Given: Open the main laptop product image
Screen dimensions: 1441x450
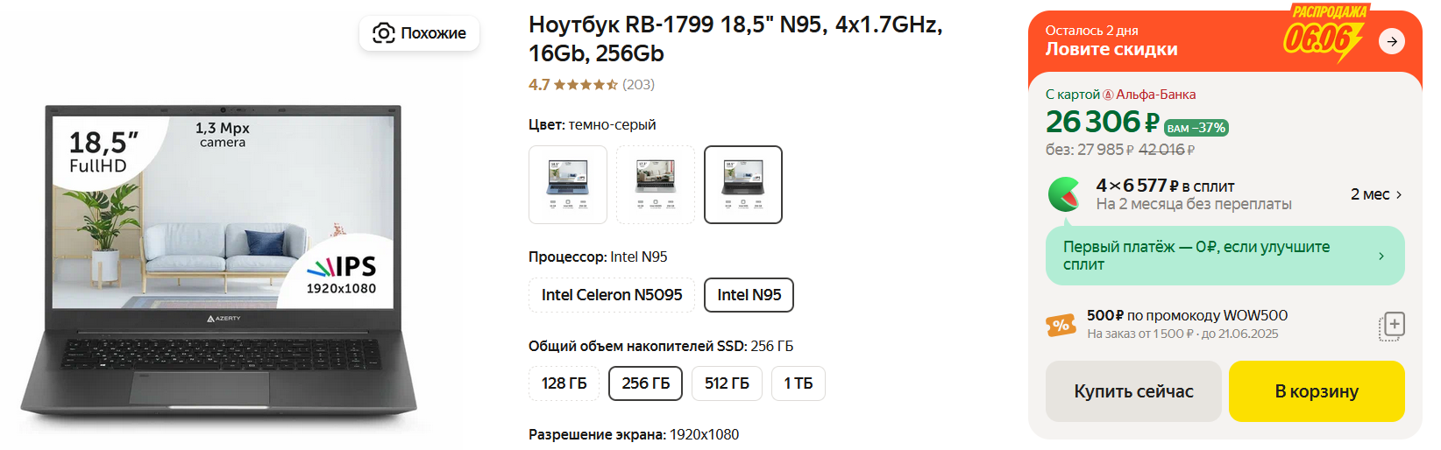Looking at the screenshot, I should pos(219,263).
